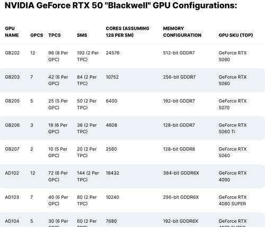Select the TPCS column header
Screen dimensions: 265x227
point(55,35)
